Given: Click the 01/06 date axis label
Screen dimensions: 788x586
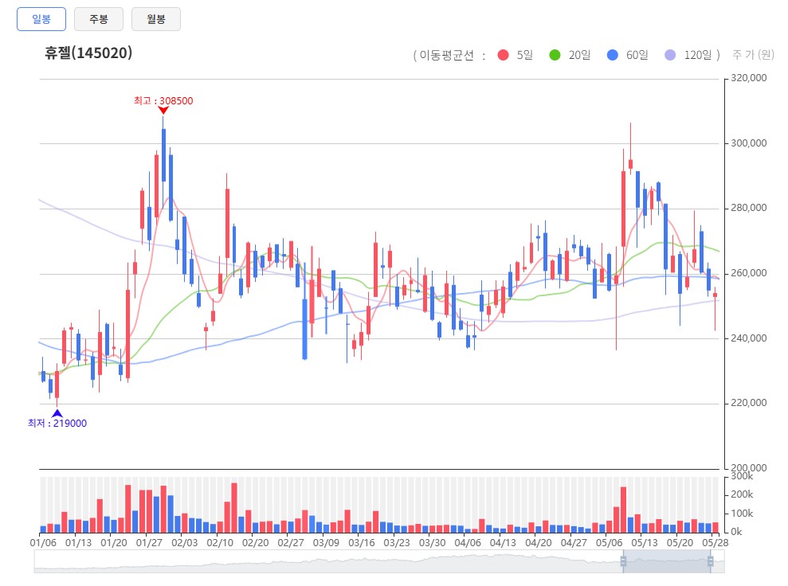Looking at the screenshot, I should tap(43, 543).
